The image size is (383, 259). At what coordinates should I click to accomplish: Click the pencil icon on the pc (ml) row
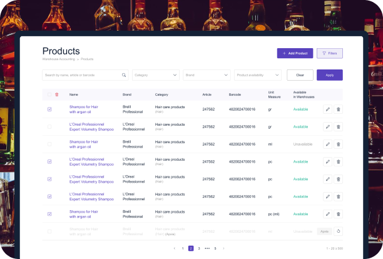coord(328,214)
